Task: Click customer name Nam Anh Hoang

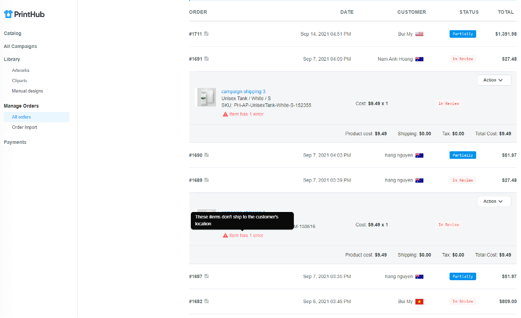Action: (x=395, y=59)
